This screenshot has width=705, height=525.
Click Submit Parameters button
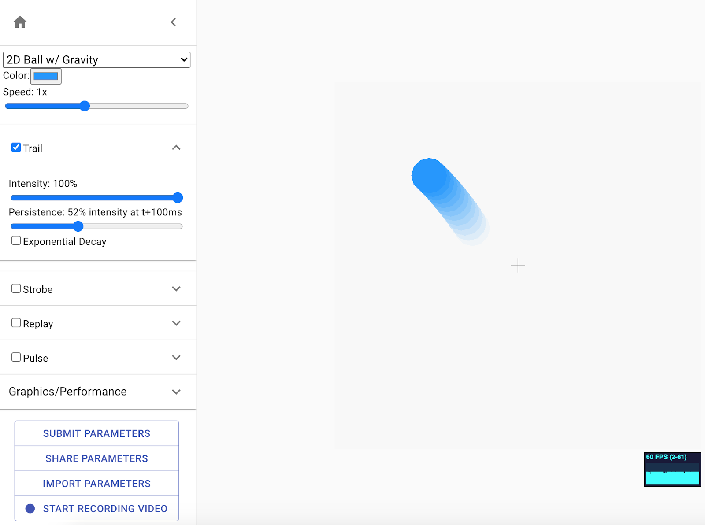pyautogui.click(x=96, y=433)
